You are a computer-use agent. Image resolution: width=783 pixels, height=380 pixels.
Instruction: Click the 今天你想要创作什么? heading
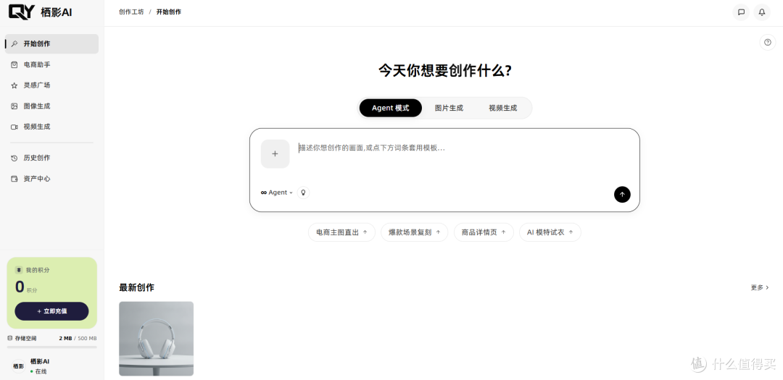(x=444, y=71)
